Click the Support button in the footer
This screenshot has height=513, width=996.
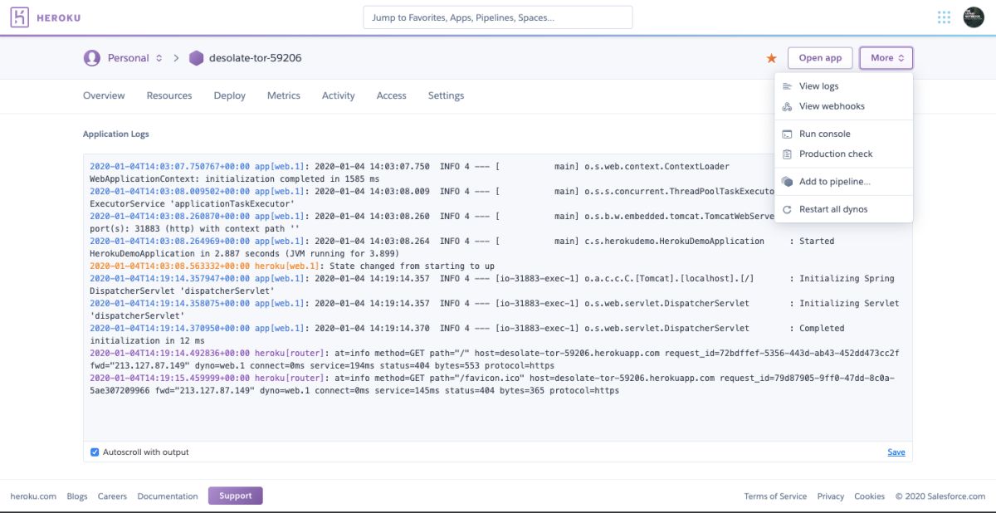(235, 496)
